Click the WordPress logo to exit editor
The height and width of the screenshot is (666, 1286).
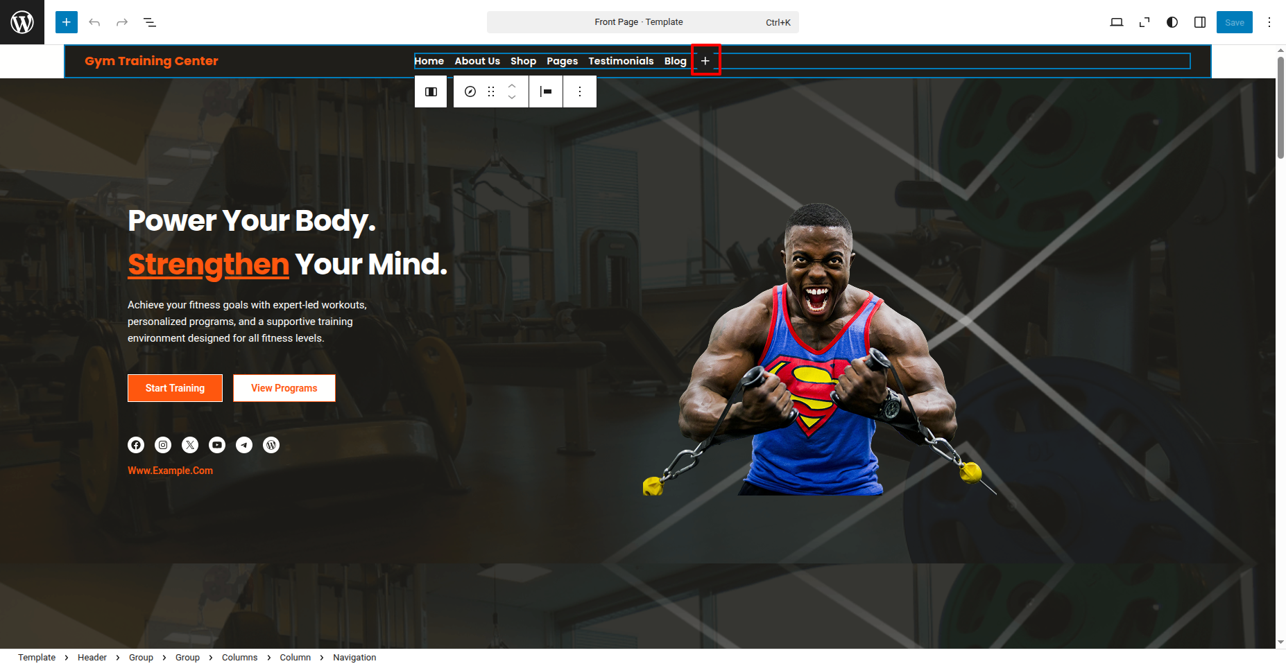click(22, 22)
